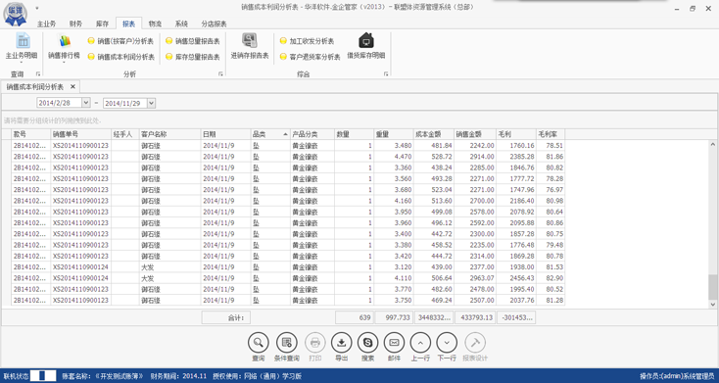Click the start date input field
719x383 pixels.
(x=59, y=103)
